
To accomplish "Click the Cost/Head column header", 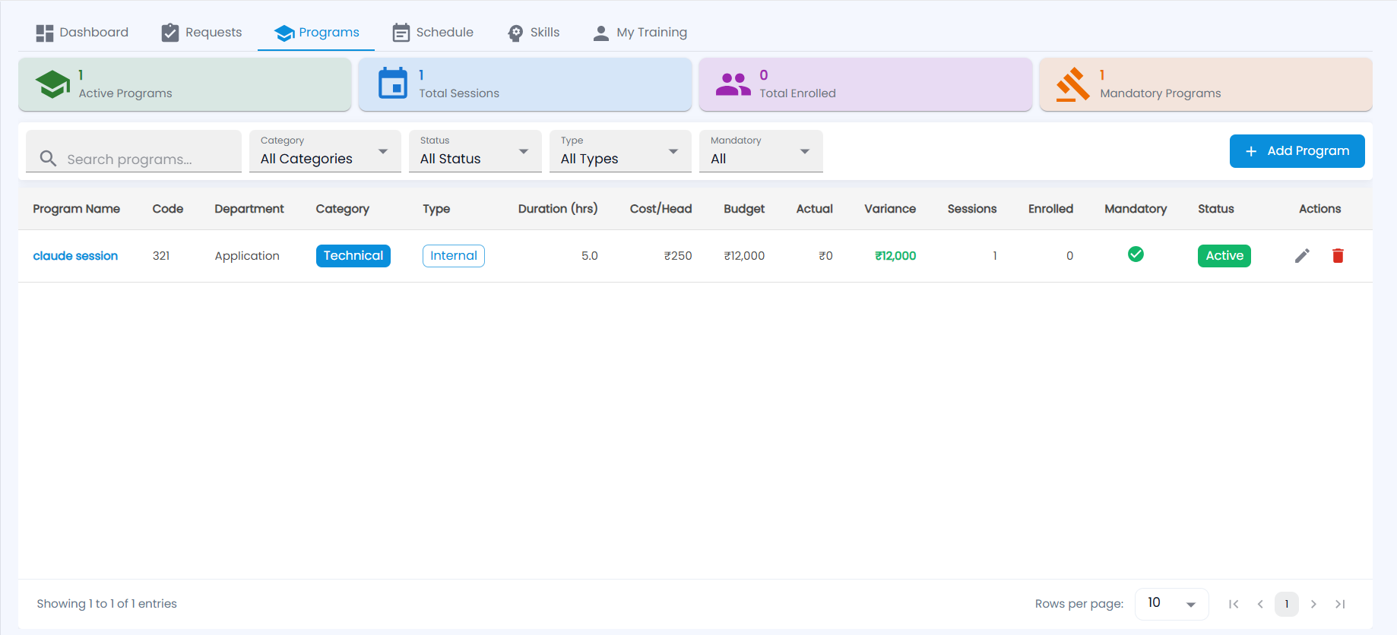I will (x=660, y=209).
